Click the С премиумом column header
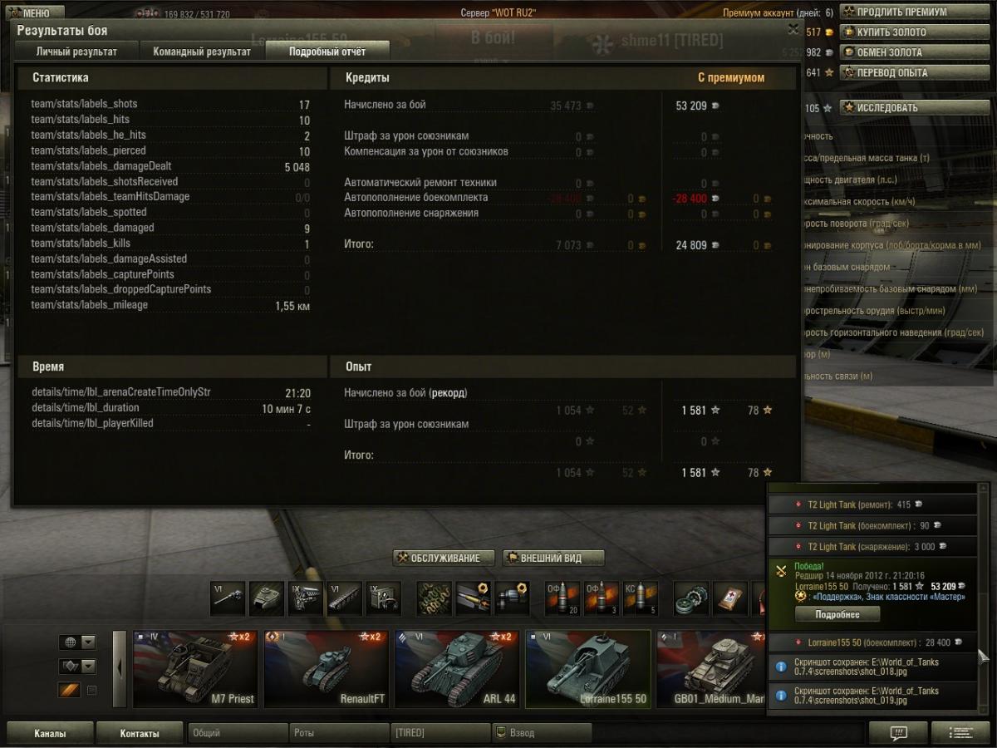This screenshot has height=748, width=997. (x=731, y=78)
